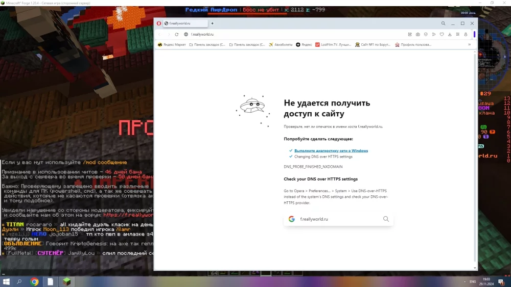
Task: Expand hidden bookmarks with double chevron
Action: pyautogui.click(x=469, y=45)
